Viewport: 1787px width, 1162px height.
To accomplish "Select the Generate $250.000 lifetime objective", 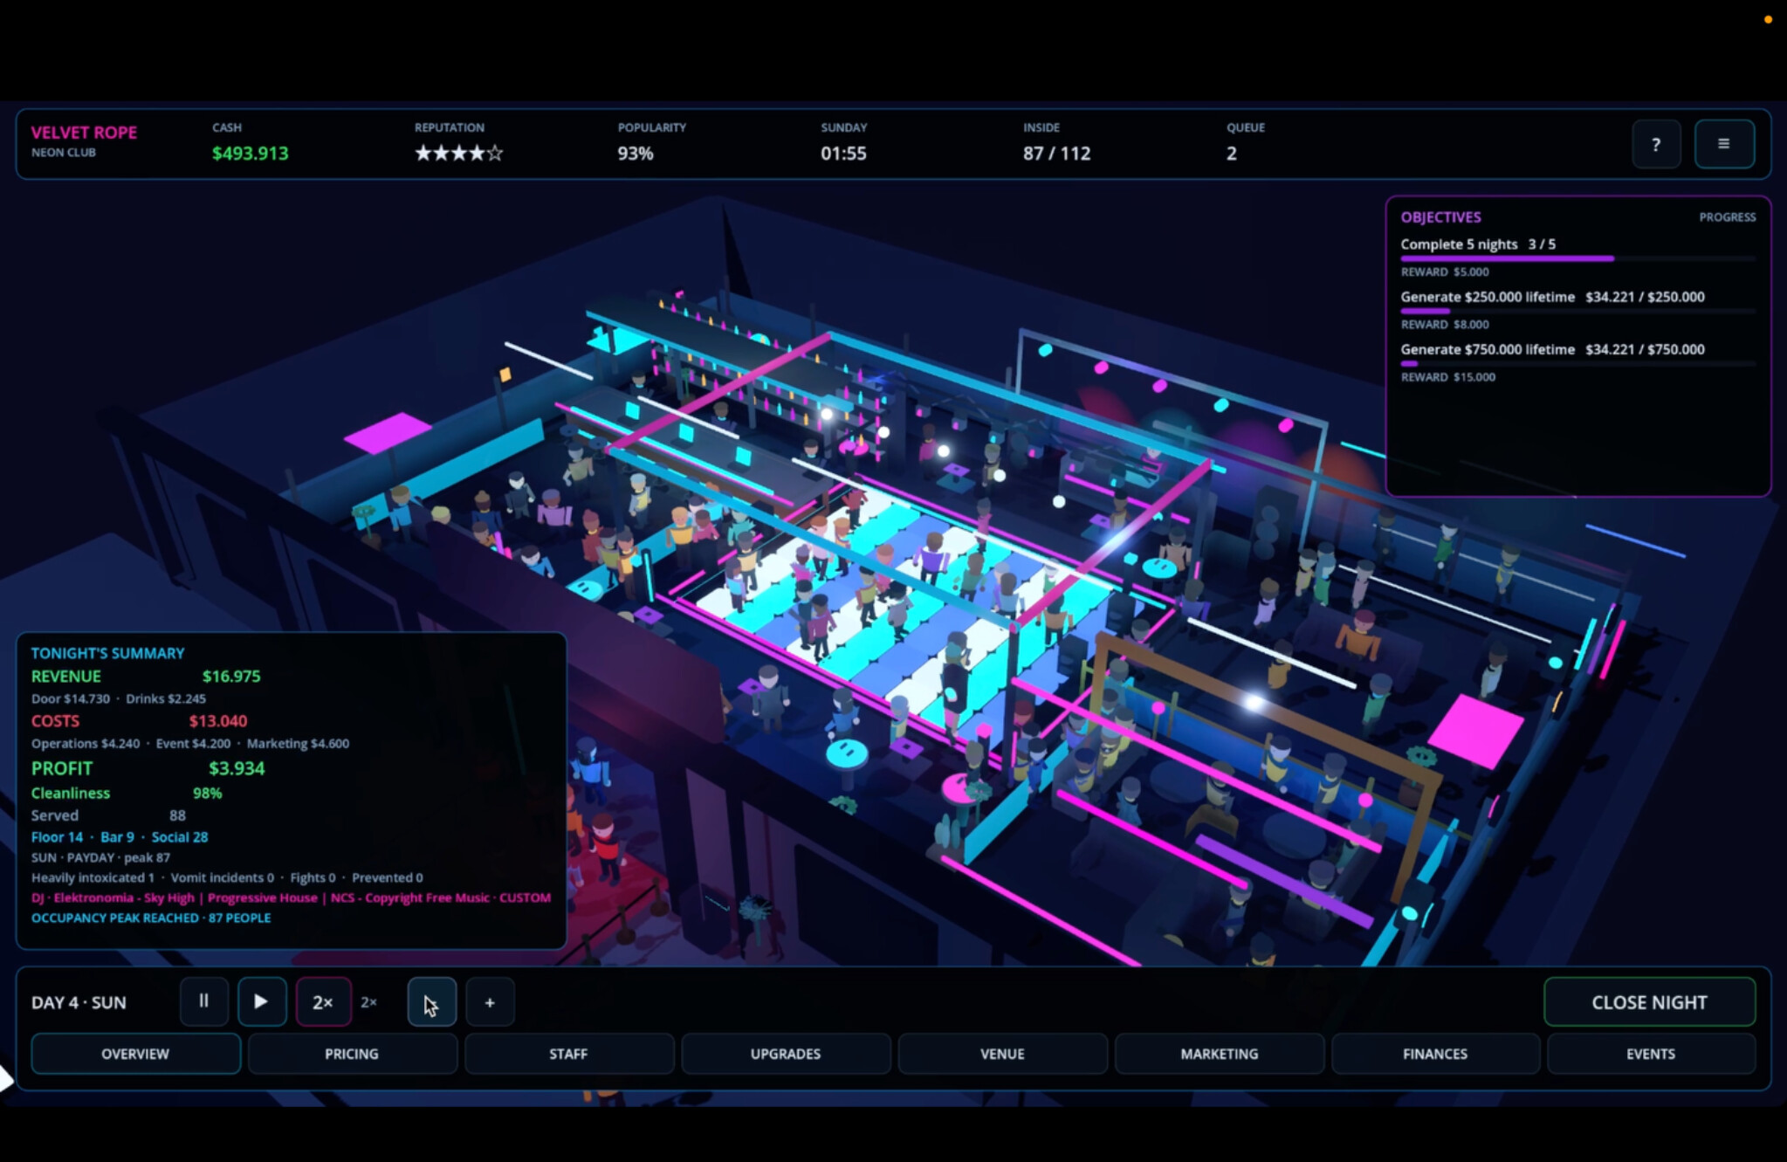I will [1552, 297].
